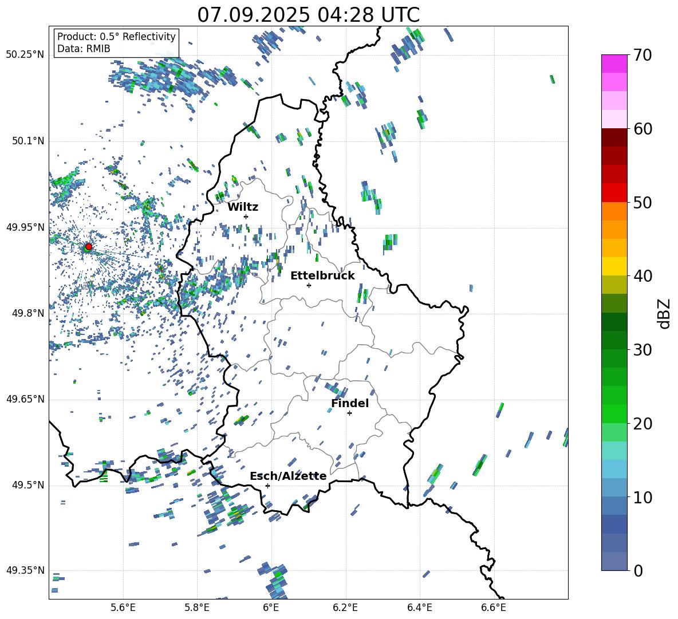Click the colorbar tick label 20
Image resolution: width=678 pixels, height=619 pixels.
(x=642, y=424)
